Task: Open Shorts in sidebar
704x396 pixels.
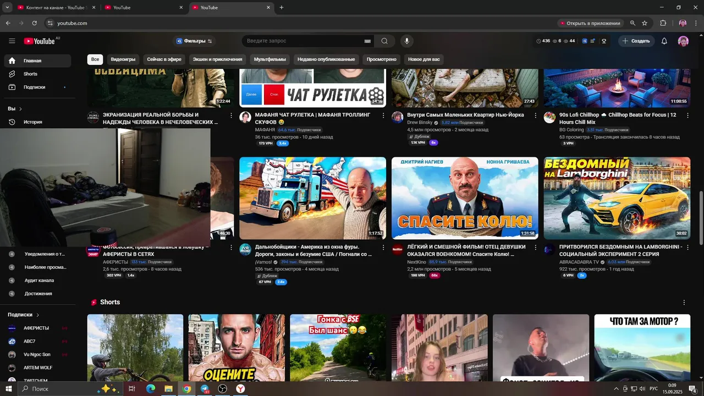Action: pyautogui.click(x=37, y=74)
